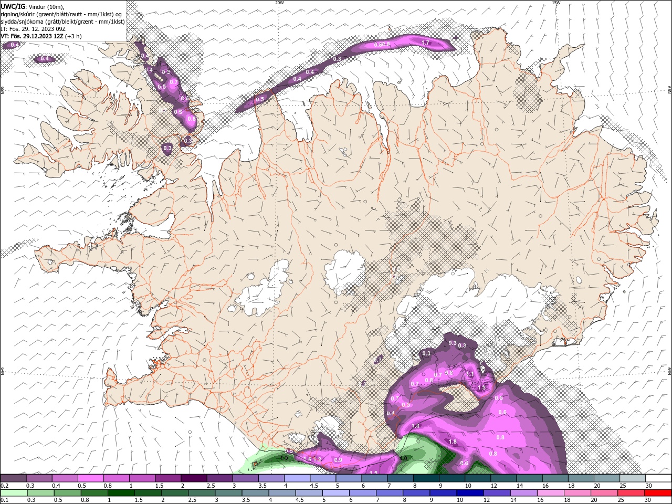
Task: Click the '0.2' label in the snow legend
Action: click(x=5, y=486)
